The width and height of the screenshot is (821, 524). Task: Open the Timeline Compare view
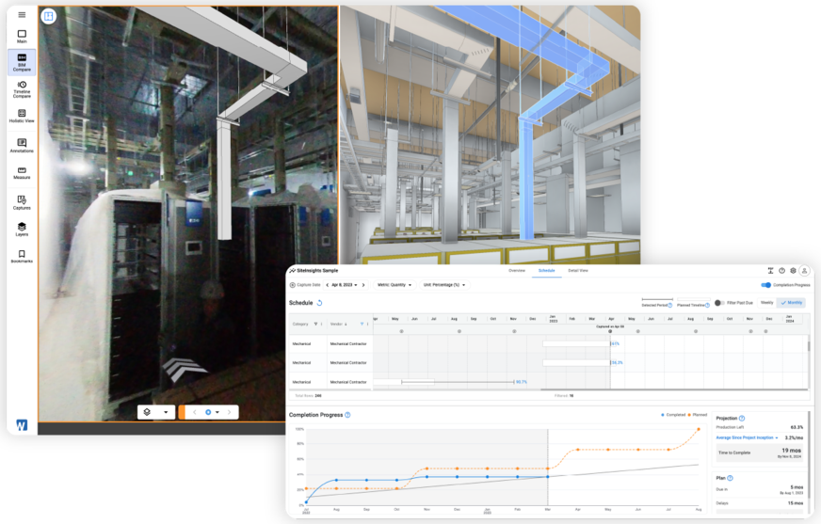click(x=22, y=89)
